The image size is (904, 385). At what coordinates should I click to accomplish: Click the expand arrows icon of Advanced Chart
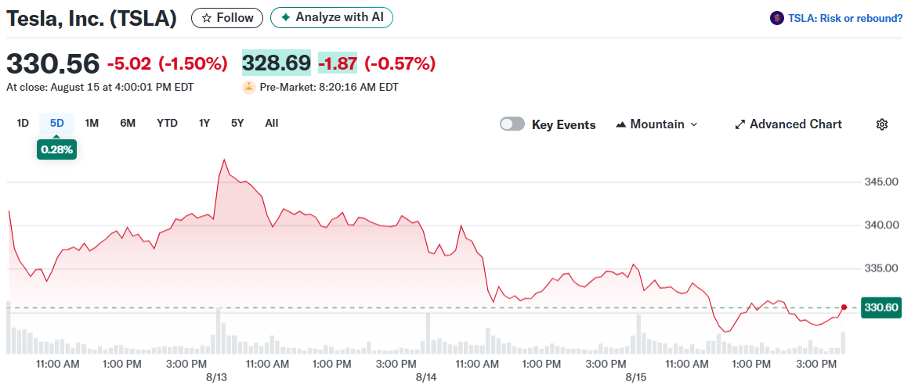tap(740, 124)
